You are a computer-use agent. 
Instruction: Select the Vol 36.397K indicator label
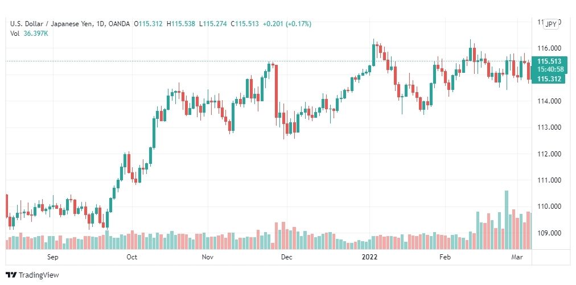pyautogui.click(x=30, y=34)
